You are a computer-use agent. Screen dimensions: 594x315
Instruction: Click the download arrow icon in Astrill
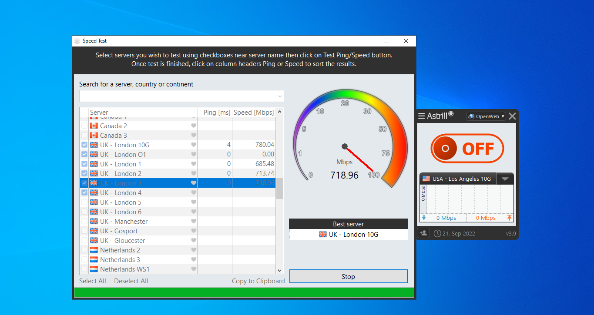[424, 218]
